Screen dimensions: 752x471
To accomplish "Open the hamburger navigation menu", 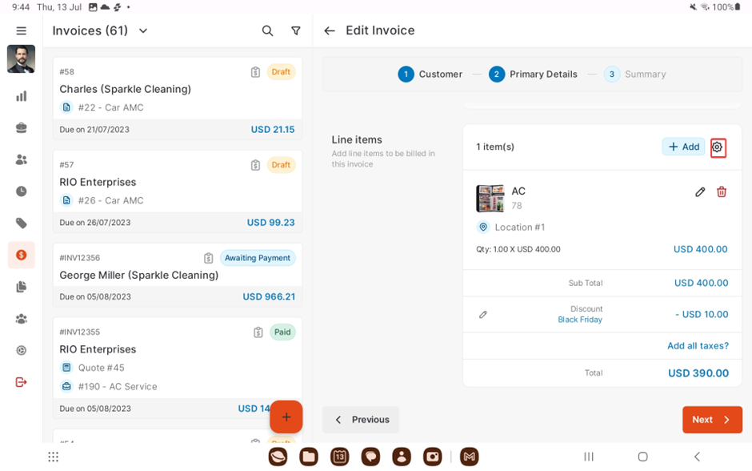I will 21,30.
